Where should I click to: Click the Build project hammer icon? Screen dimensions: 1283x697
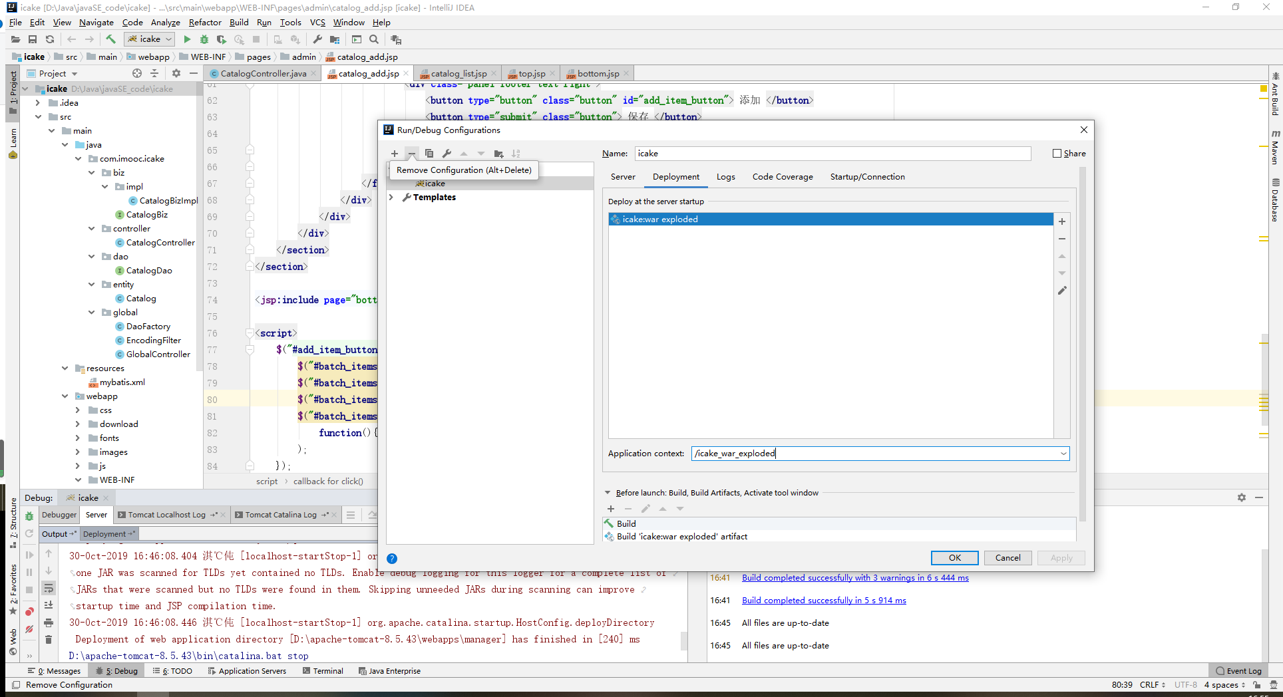[110, 39]
